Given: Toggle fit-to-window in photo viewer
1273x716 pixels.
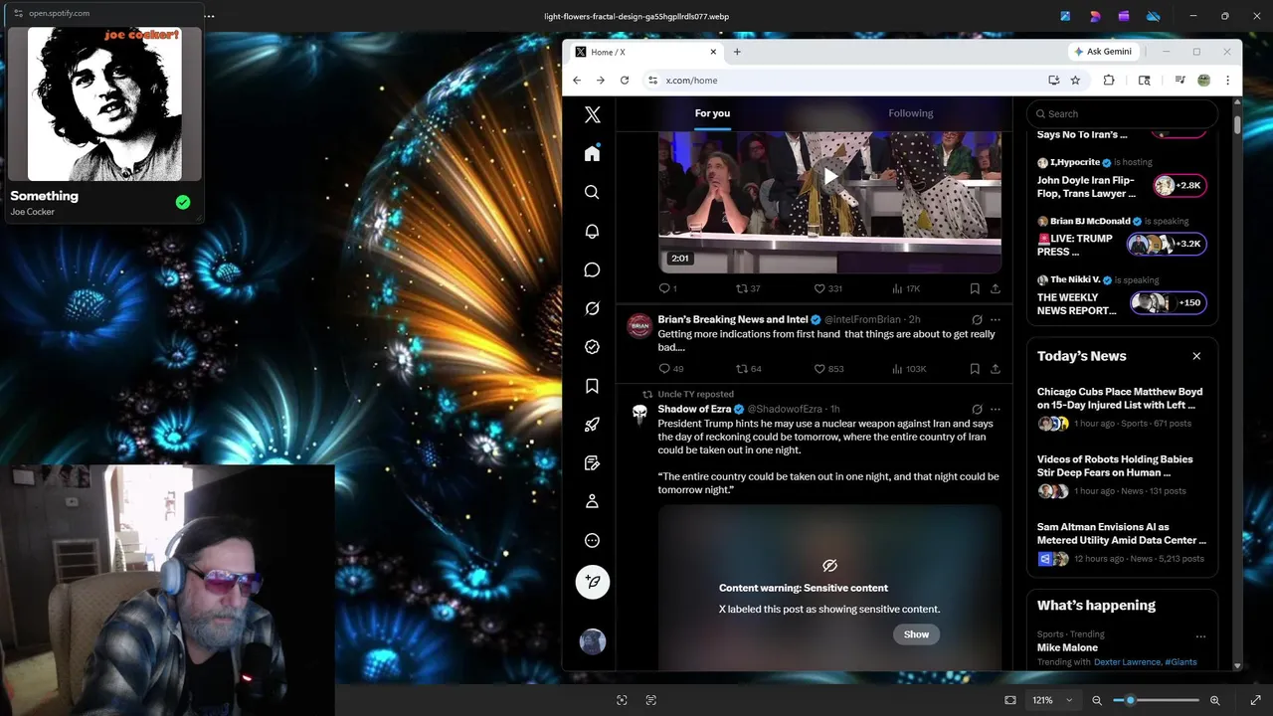Looking at the screenshot, I should coord(1010,700).
